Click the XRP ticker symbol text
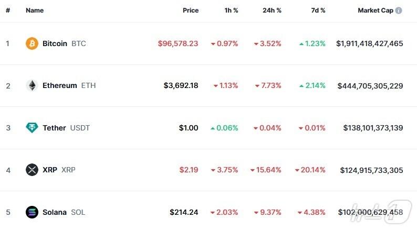The height and width of the screenshot is (230, 417). [69, 170]
